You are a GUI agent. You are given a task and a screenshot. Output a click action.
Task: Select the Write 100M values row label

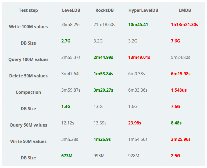(28, 27)
